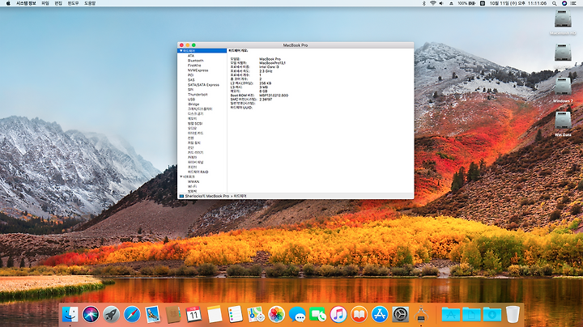Screen dimensions: 583x327
Task: Open the Downloads folder in Dock
Action: [492, 314]
